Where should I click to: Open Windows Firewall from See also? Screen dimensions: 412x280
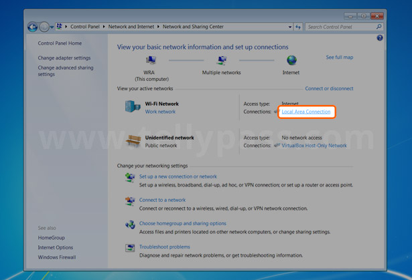click(x=57, y=257)
